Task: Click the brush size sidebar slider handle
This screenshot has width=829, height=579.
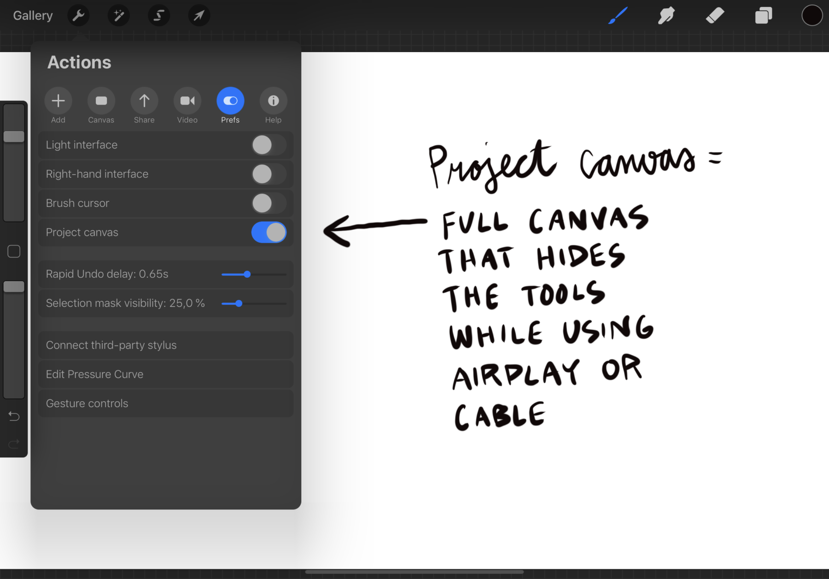Action: 14,136
